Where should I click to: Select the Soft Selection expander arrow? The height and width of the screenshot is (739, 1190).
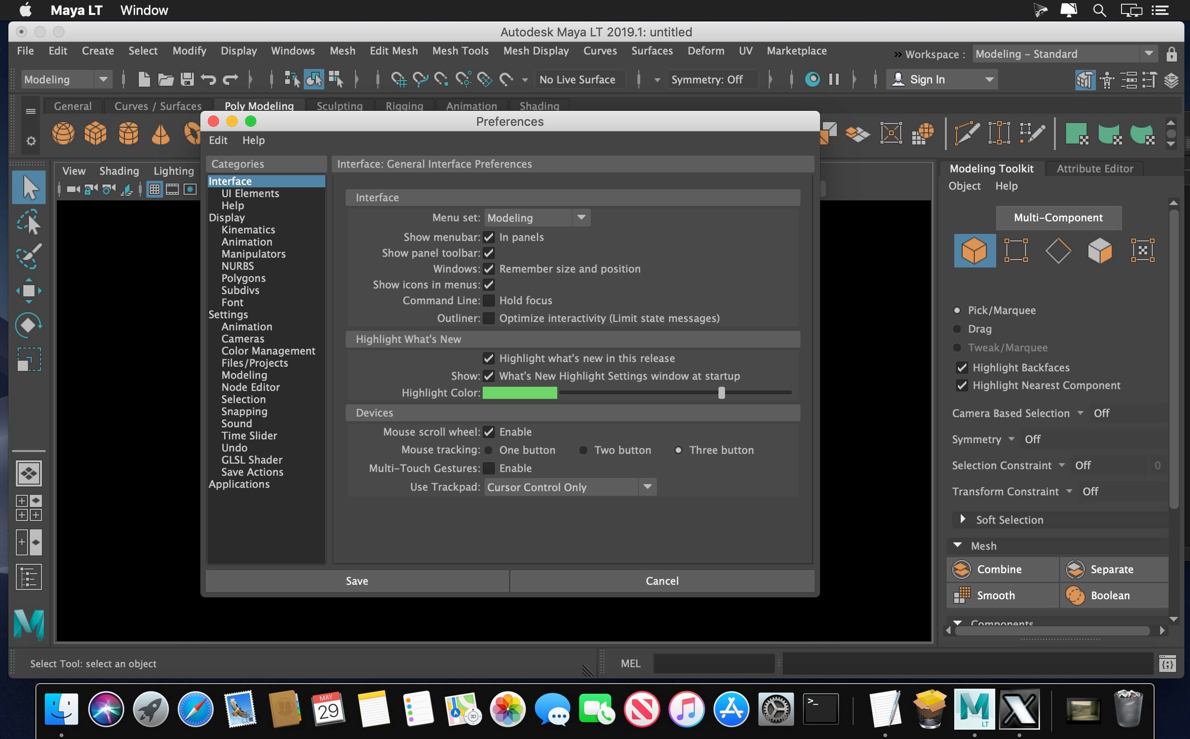point(962,519)
